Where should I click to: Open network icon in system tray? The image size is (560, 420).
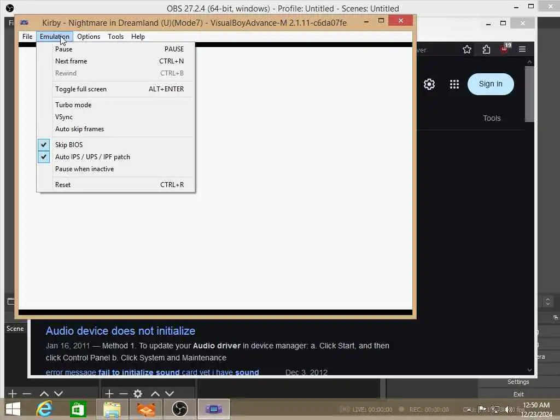tap(495, 409)
